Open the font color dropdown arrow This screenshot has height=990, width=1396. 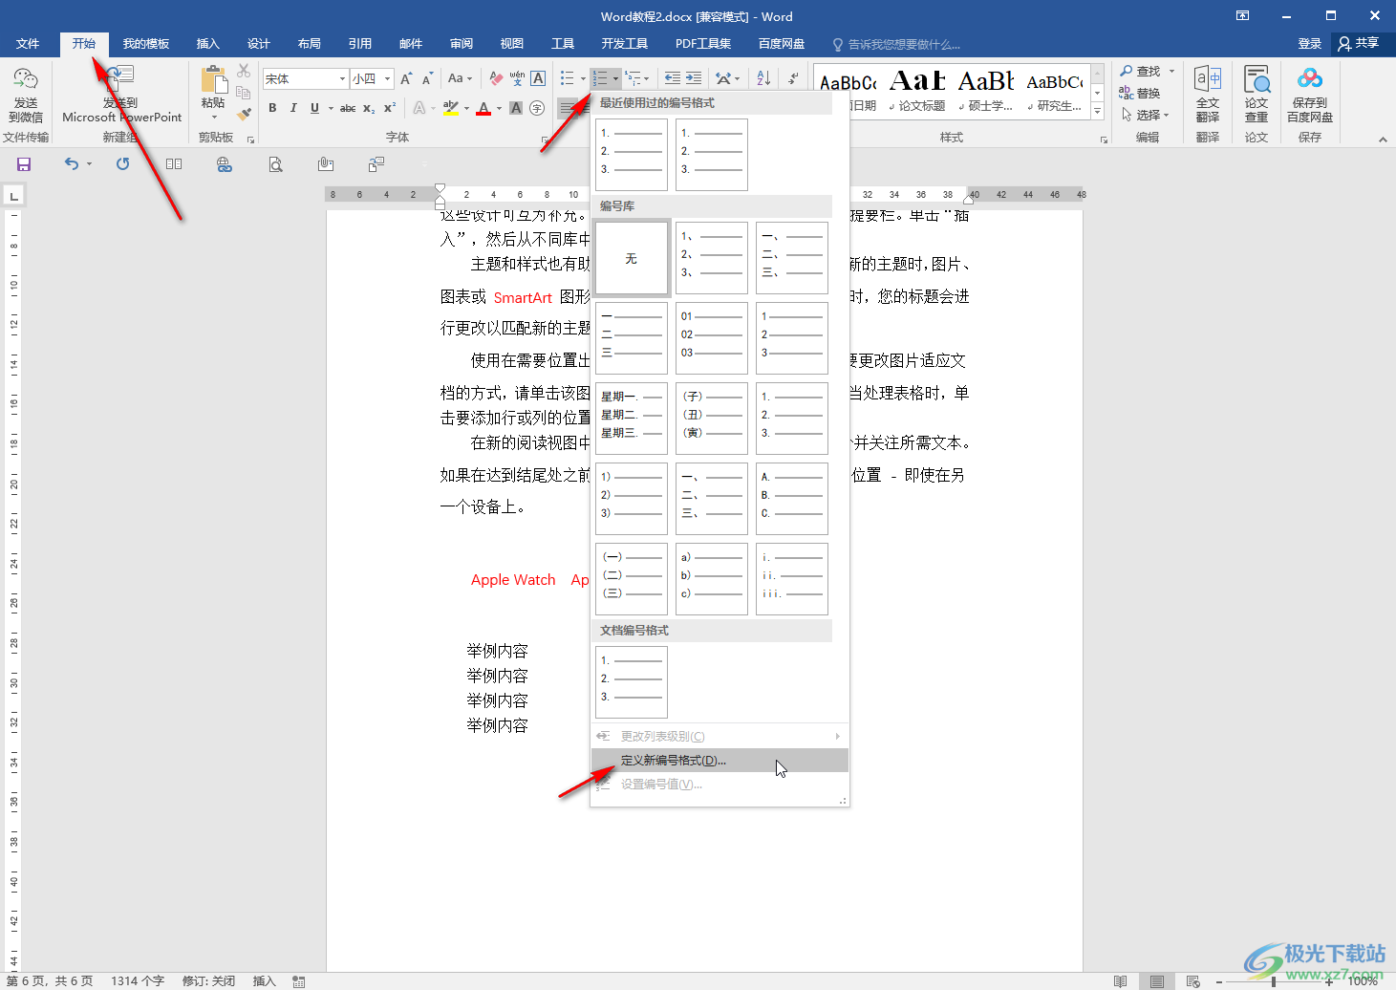click(499, 108)
